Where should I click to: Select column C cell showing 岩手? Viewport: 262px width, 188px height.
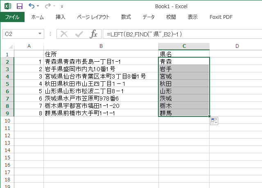pos(184,69)
